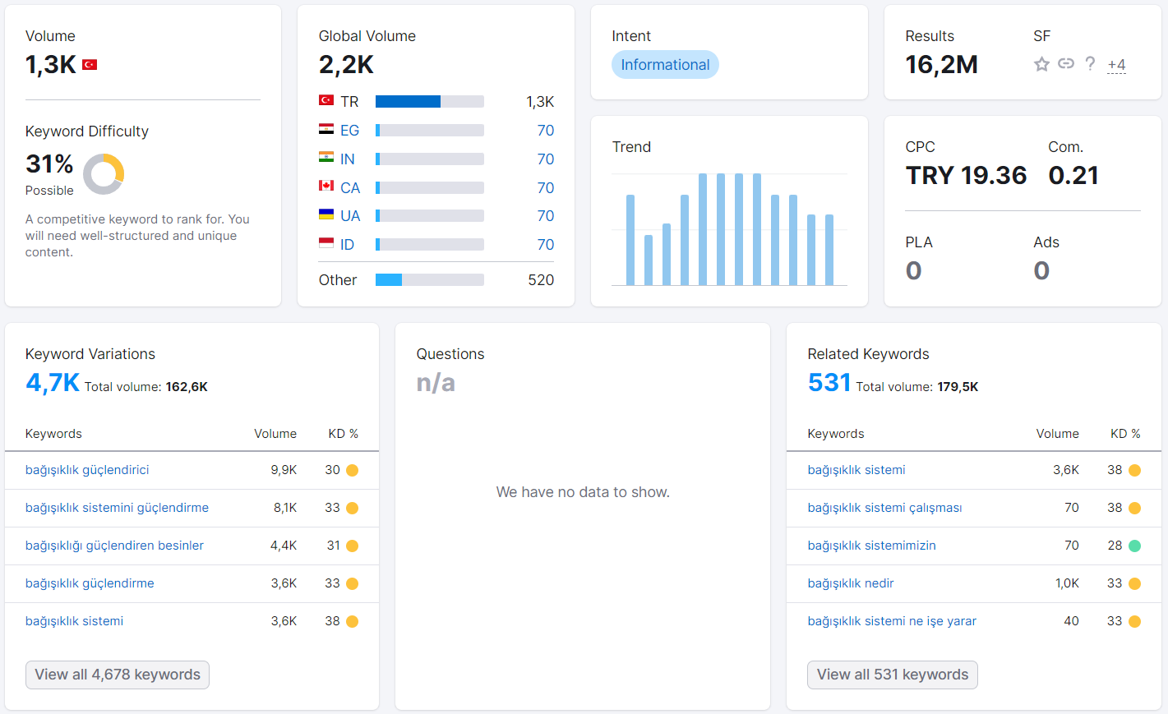The image size is (1168, 714).
Task: Click View all 531 keywords button
Action: coord(893,675)
